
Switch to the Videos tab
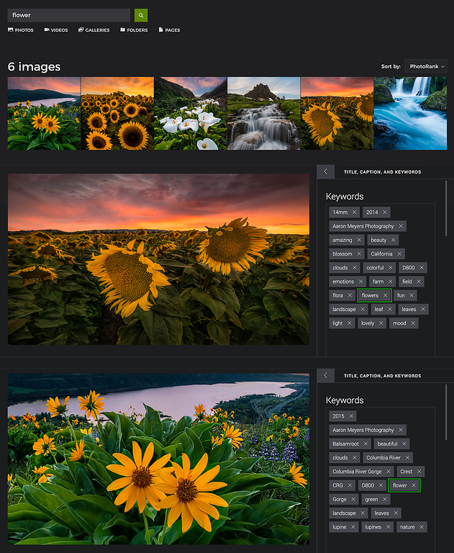point(56,30)
